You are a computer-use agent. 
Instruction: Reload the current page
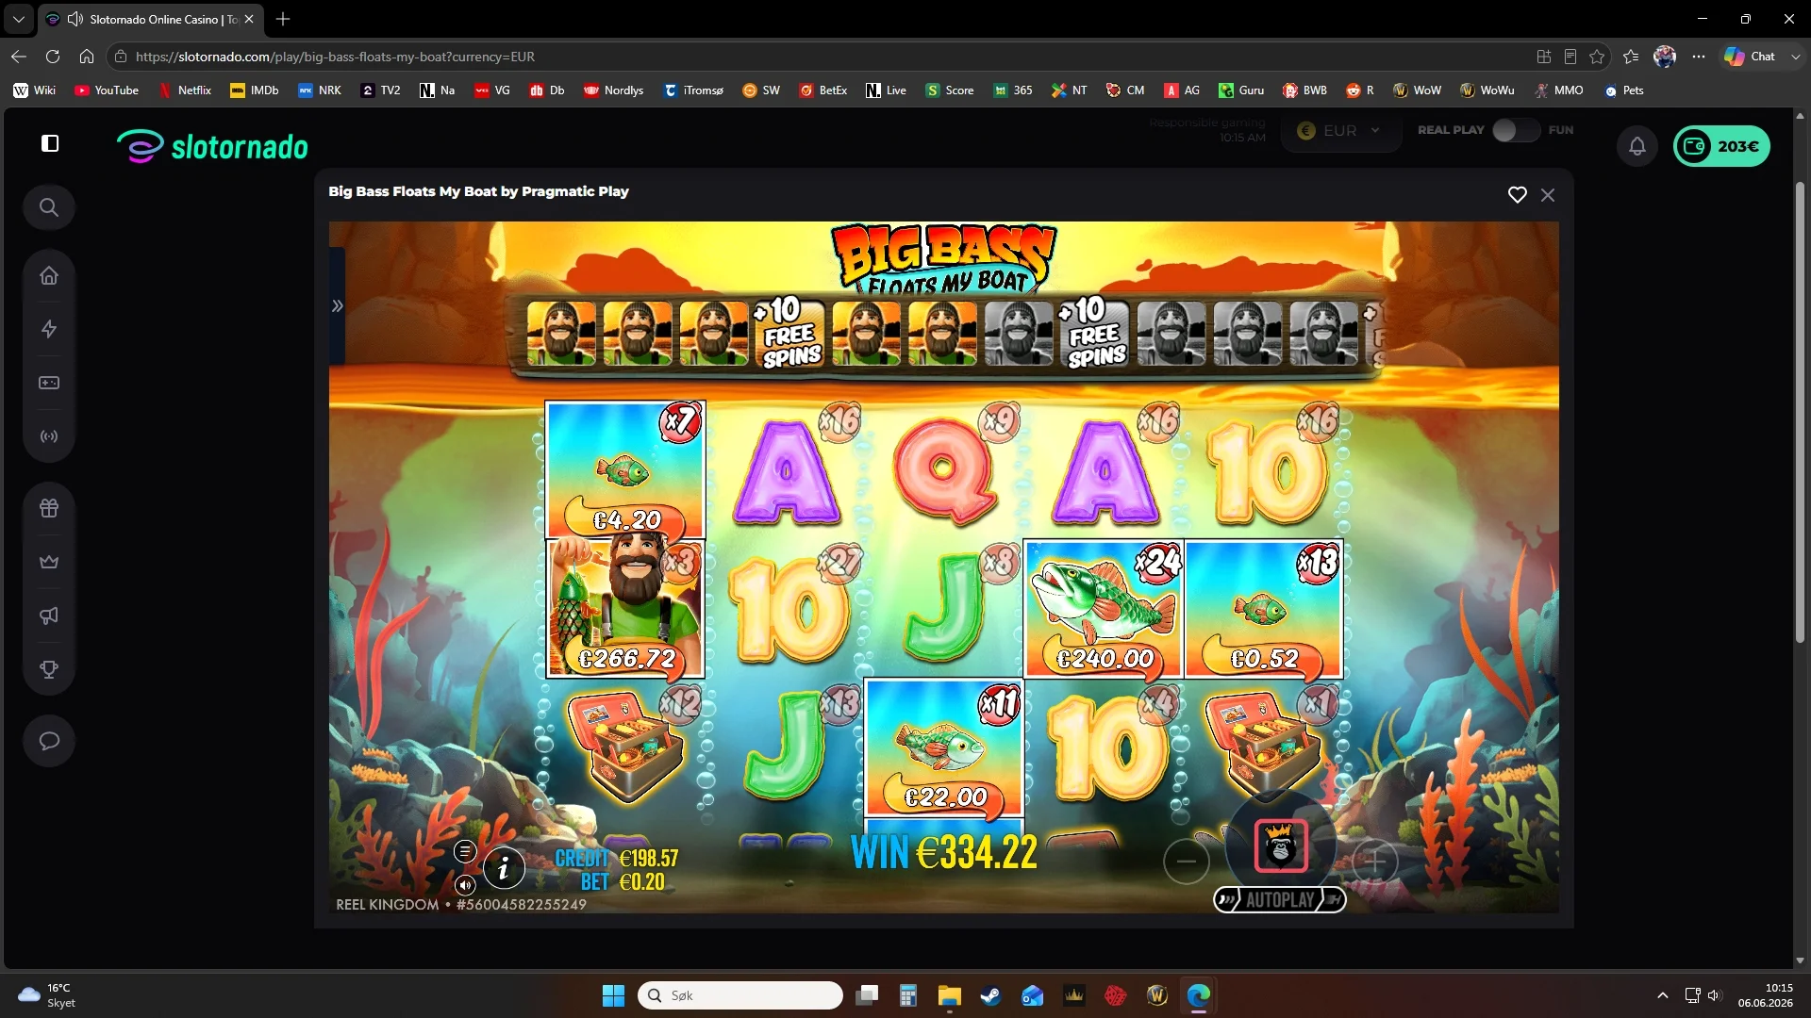(53, 57)
